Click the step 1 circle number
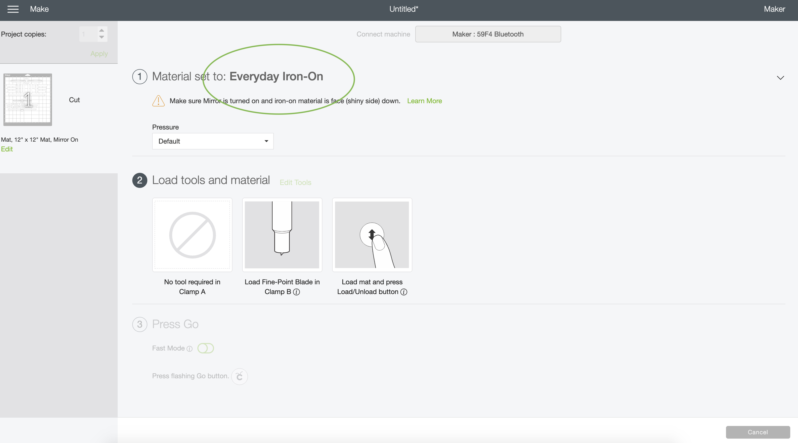This screenshot has width=798, height=443. [140, 77]
